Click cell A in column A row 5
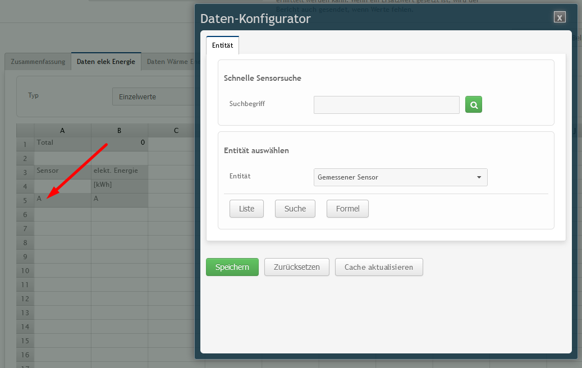582x368 pixels. click(x=62, y=200)
